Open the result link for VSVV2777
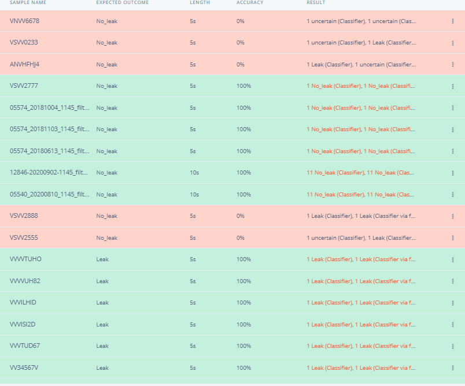The height and width of the screenshot is (386, 465). [360, 86]
